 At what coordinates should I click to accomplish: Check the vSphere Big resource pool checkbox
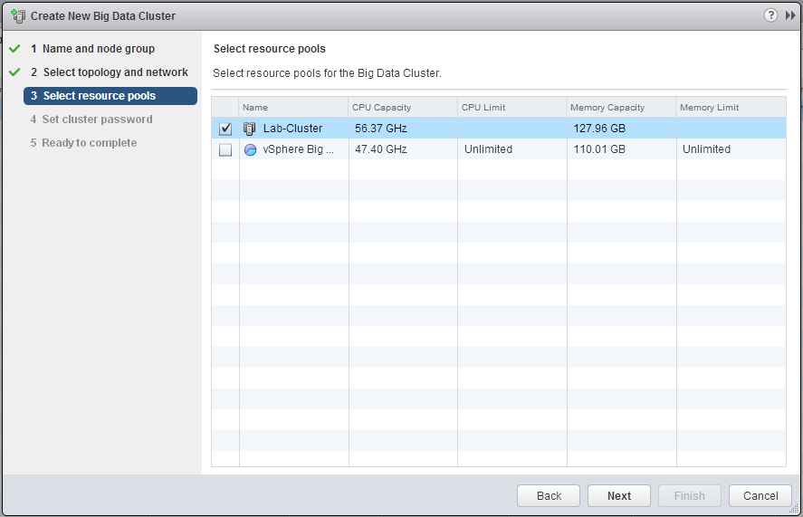pyautogui.click(x=225, y=149)
